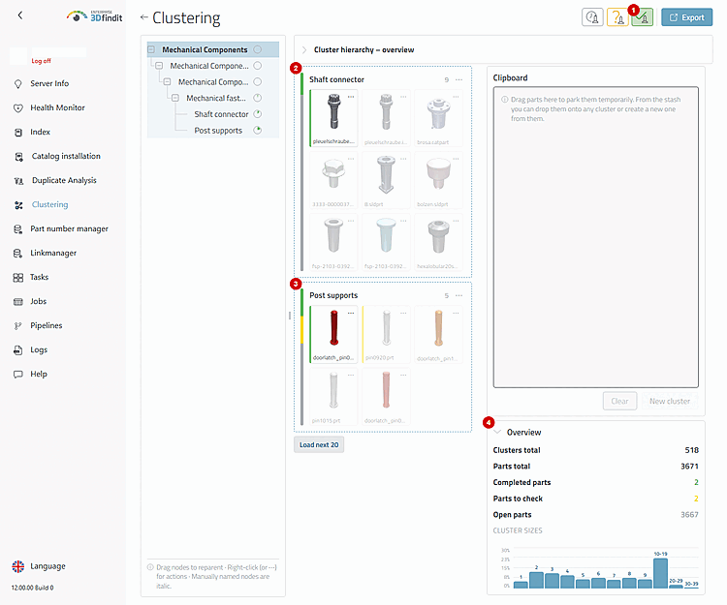Click the Pipelines branch icon
The image size is (727, 605).
pos(18,326)
